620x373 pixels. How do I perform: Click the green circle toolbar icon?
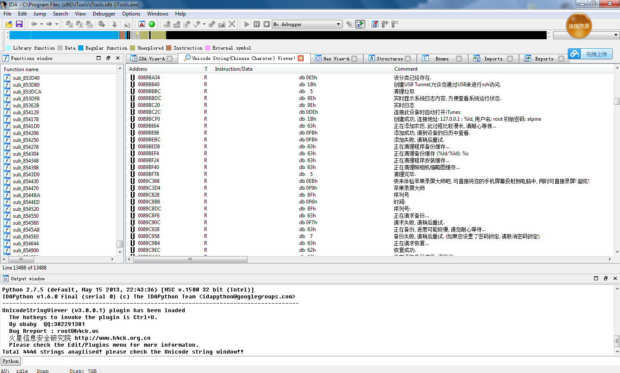(152, 24)
